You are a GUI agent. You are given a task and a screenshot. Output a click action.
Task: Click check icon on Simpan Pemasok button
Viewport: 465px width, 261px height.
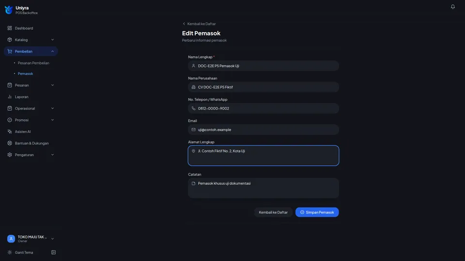point(302,212)
